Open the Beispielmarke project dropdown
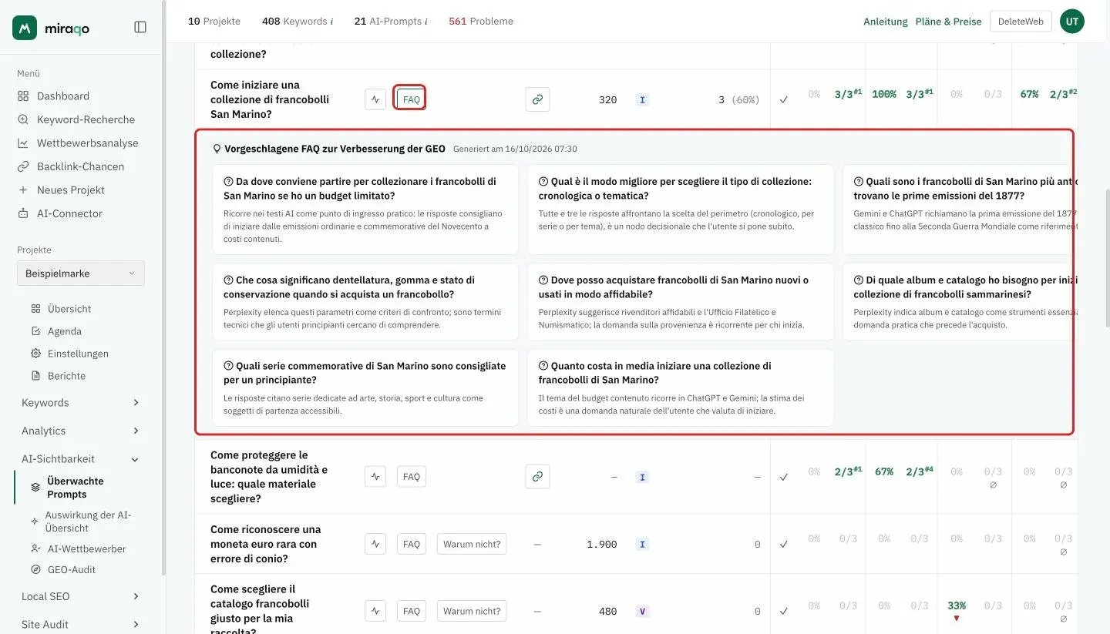This screenshot has height=634, width=1110. pos(80,273)
